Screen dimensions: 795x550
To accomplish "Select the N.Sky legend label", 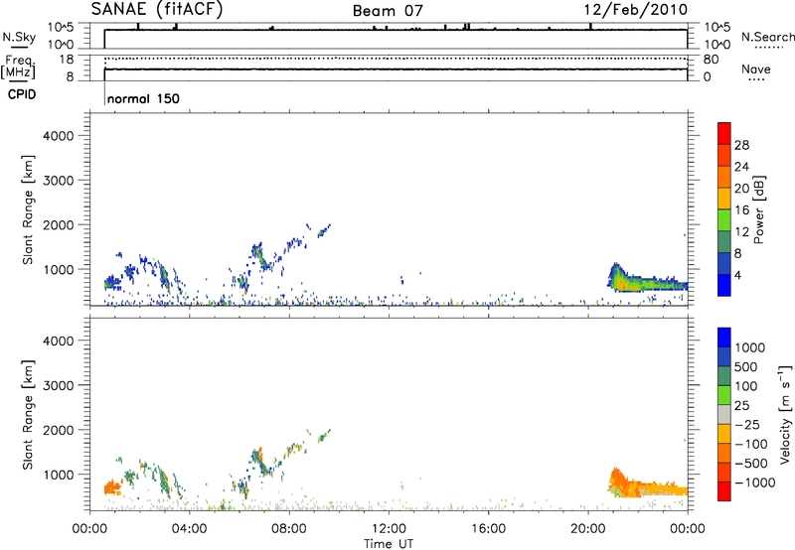I will [19, 37].
